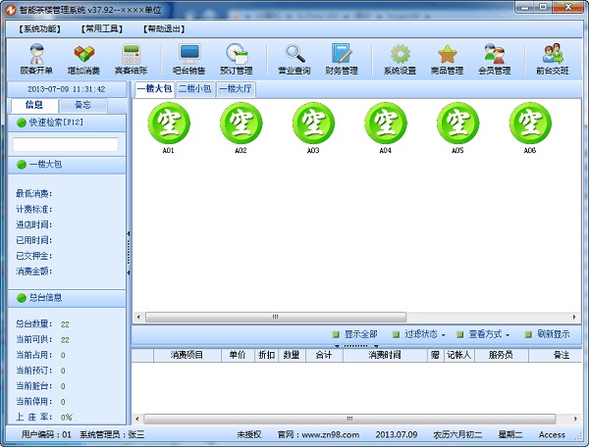Open the 帮助退出 menu
The width and height of the screenshot is (589, 447).
point(164,28)
